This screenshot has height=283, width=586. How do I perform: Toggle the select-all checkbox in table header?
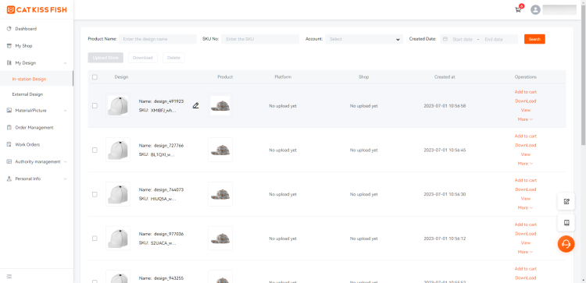[x=95, y=77]
